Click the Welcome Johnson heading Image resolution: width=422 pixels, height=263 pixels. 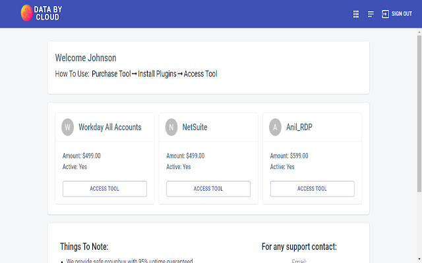tap(86, 58)
